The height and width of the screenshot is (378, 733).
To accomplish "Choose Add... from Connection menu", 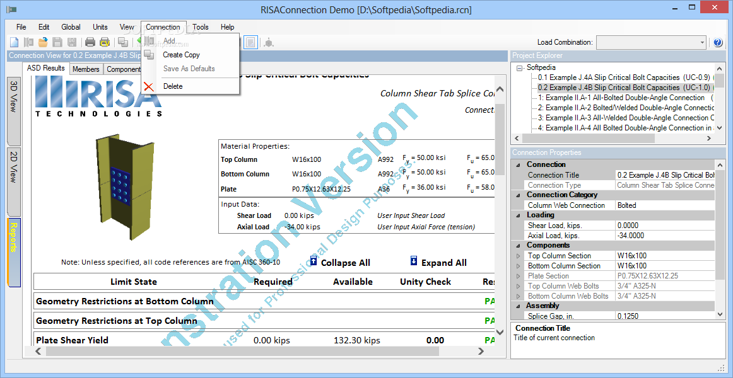I will tap(191, 41).
